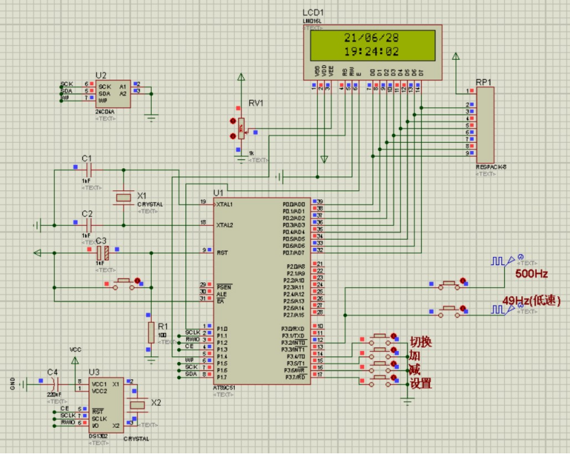Select the RP1 RESPACK-8 resistor pack
The width and height of the screenshot is (570, 454).
pyautogui.click(x=485, y=125)
